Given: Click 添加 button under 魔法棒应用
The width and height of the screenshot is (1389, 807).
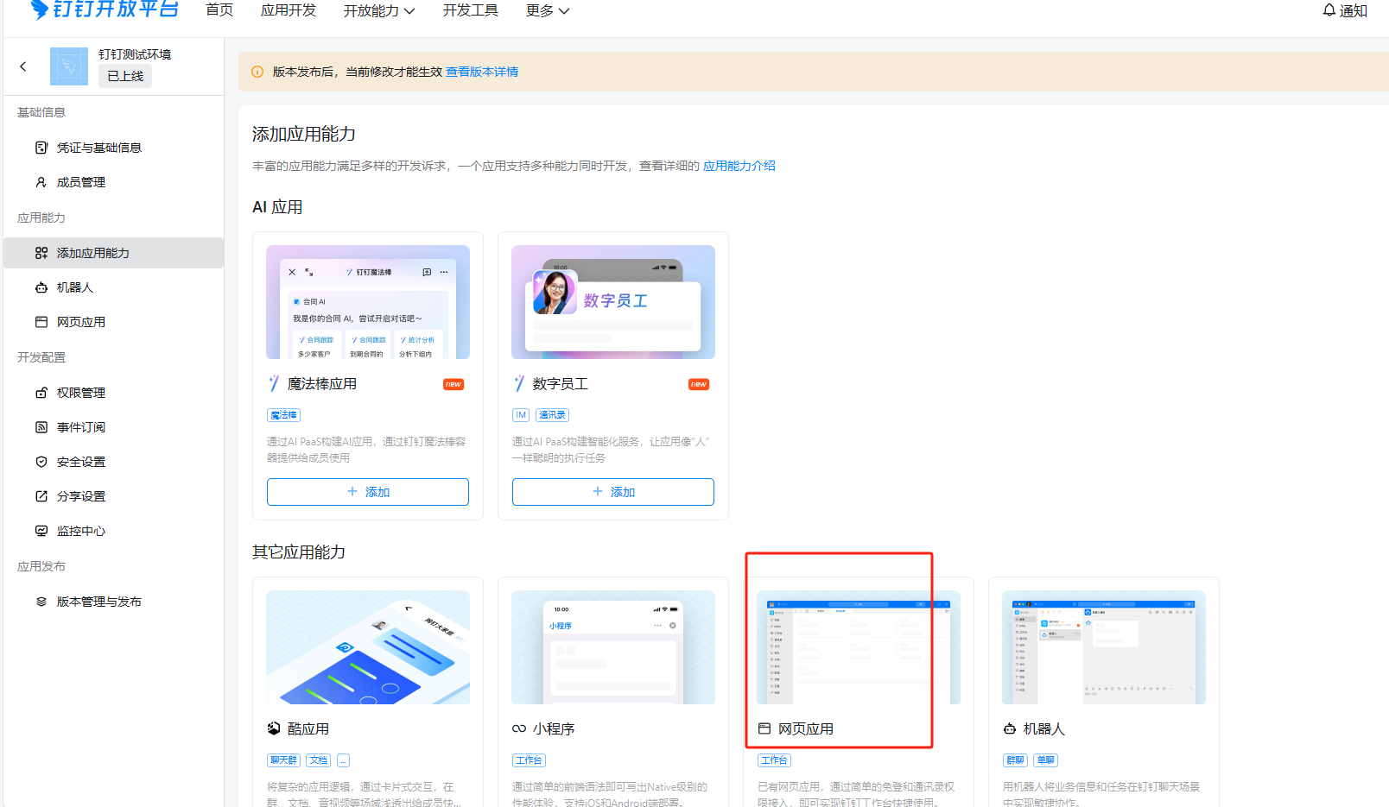Looking at the screenshot, I should click(x=368, y=492).
